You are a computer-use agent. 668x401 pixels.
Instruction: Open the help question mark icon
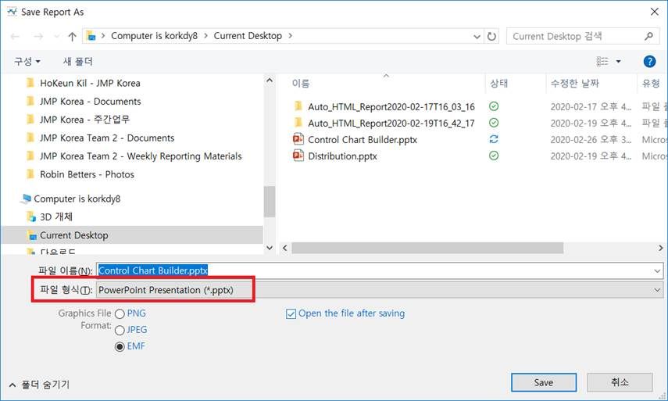coord(648,61)
